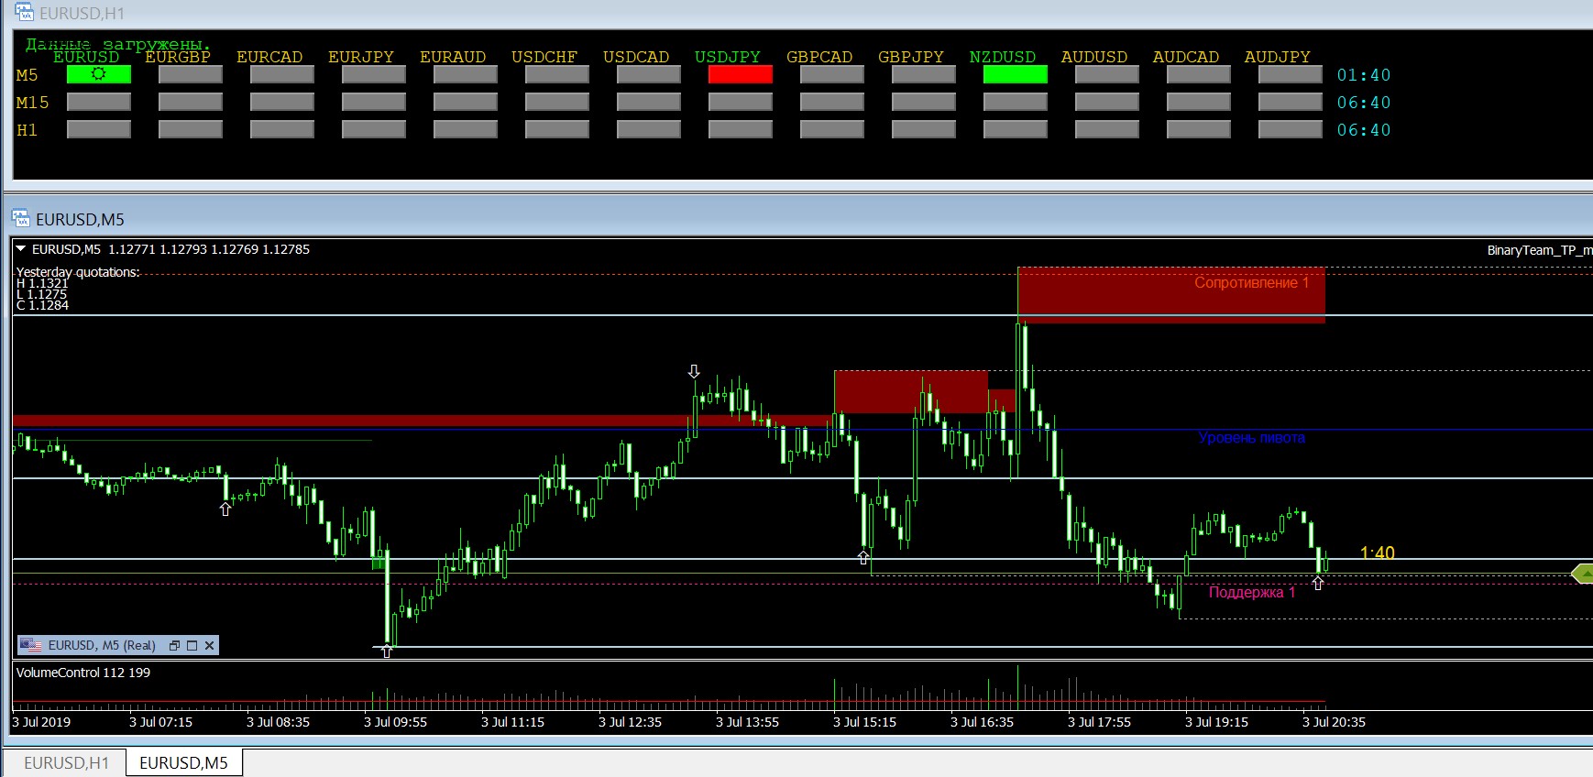Click the 'Сопротивление 1' resistance label

coord(1252,282)
